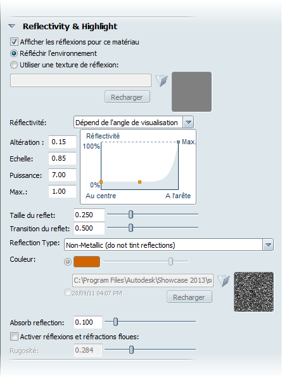Click the gray reflection texture preview
This screenshot has width=282, height=378.
coord(191,91)
